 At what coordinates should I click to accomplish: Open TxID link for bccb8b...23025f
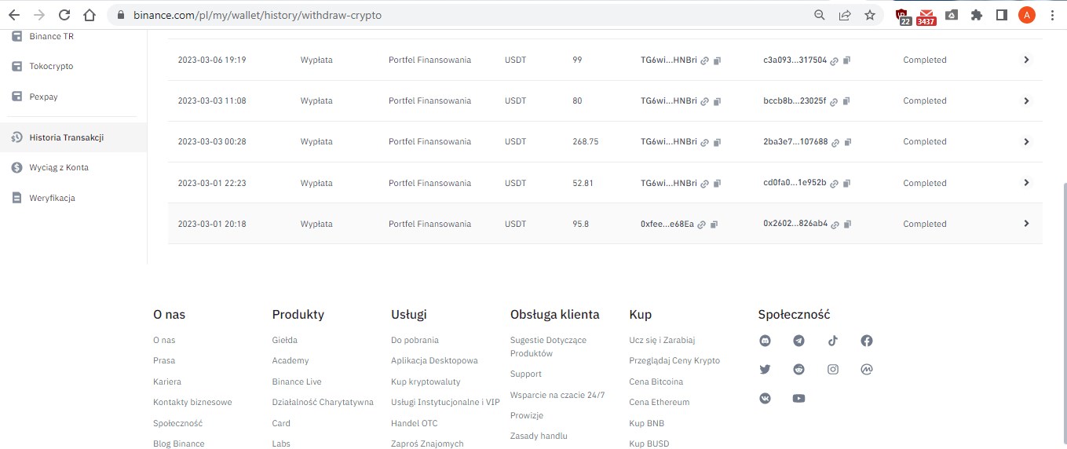[835, 101]
